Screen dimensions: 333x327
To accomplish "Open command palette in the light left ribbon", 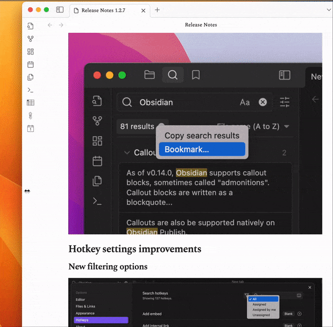I will pyautogui.click(x=31, y=90).
